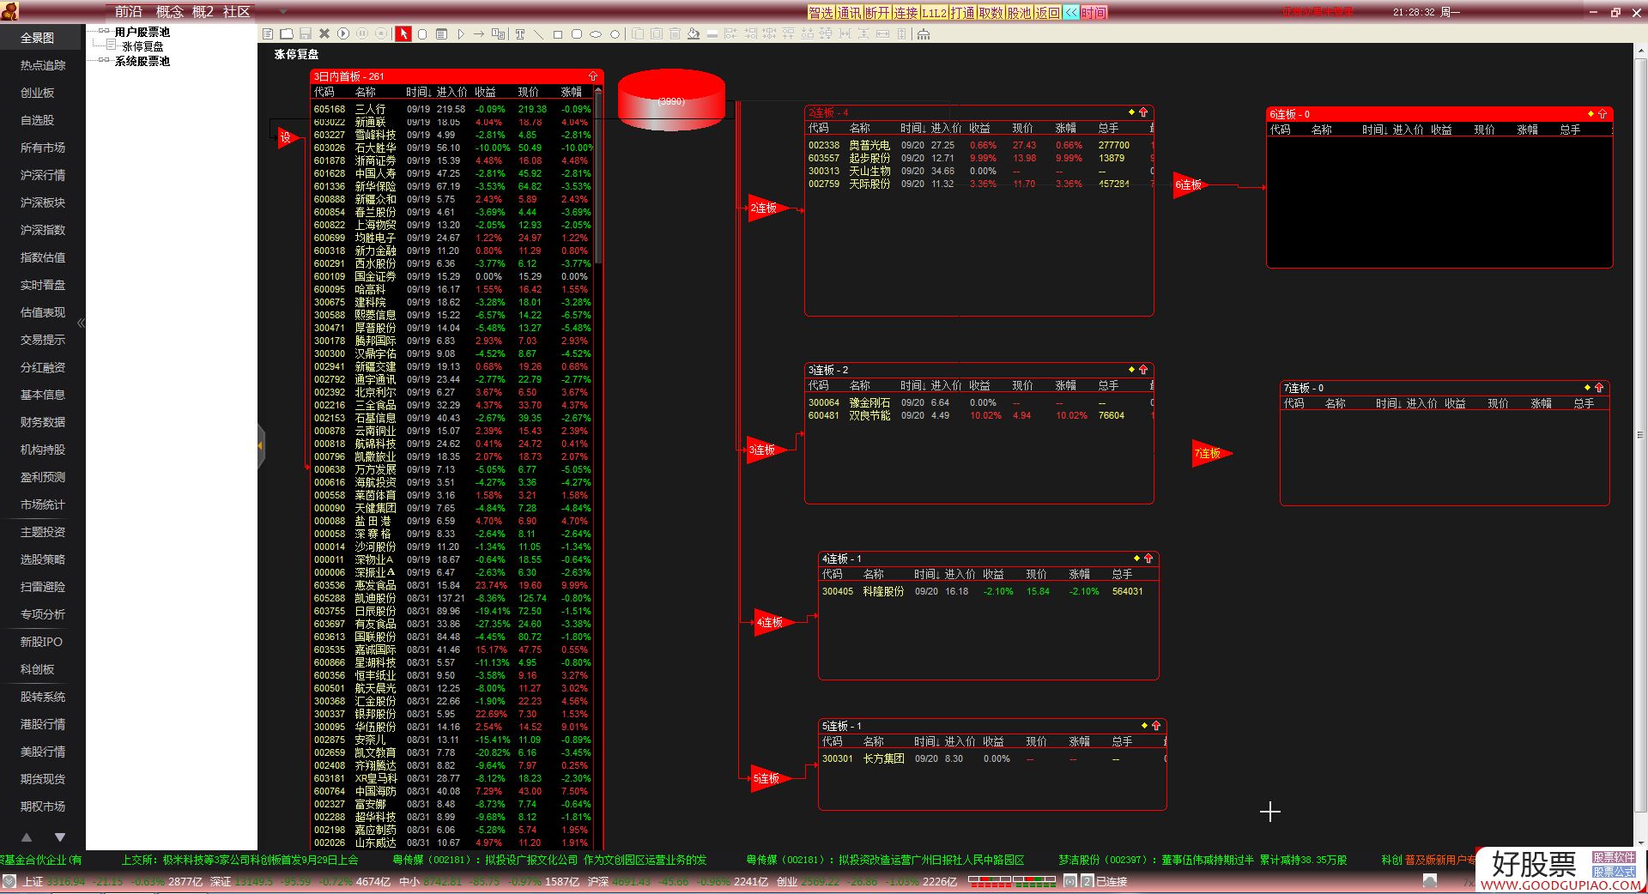
Task: Click the shield icon at status bar left
Action: coord(9,881)
